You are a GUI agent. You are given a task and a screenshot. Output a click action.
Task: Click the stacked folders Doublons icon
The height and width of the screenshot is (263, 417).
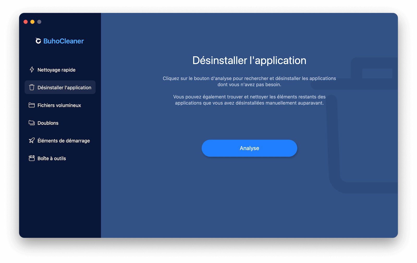32,123
